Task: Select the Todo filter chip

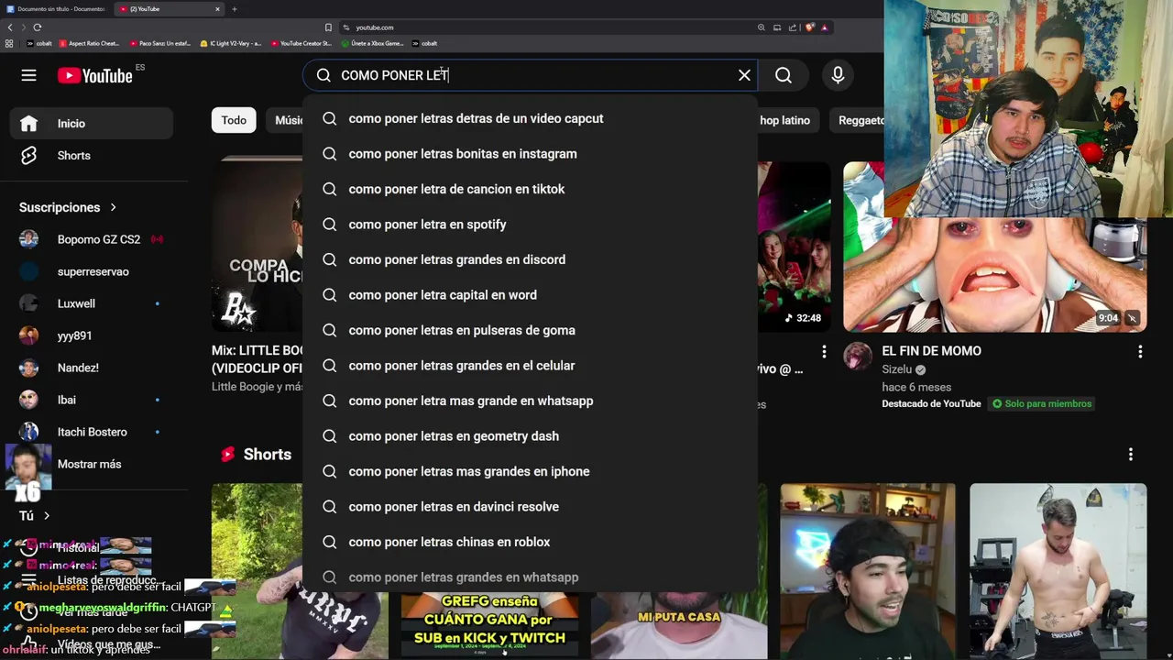Action: click(x=234, y=120)
